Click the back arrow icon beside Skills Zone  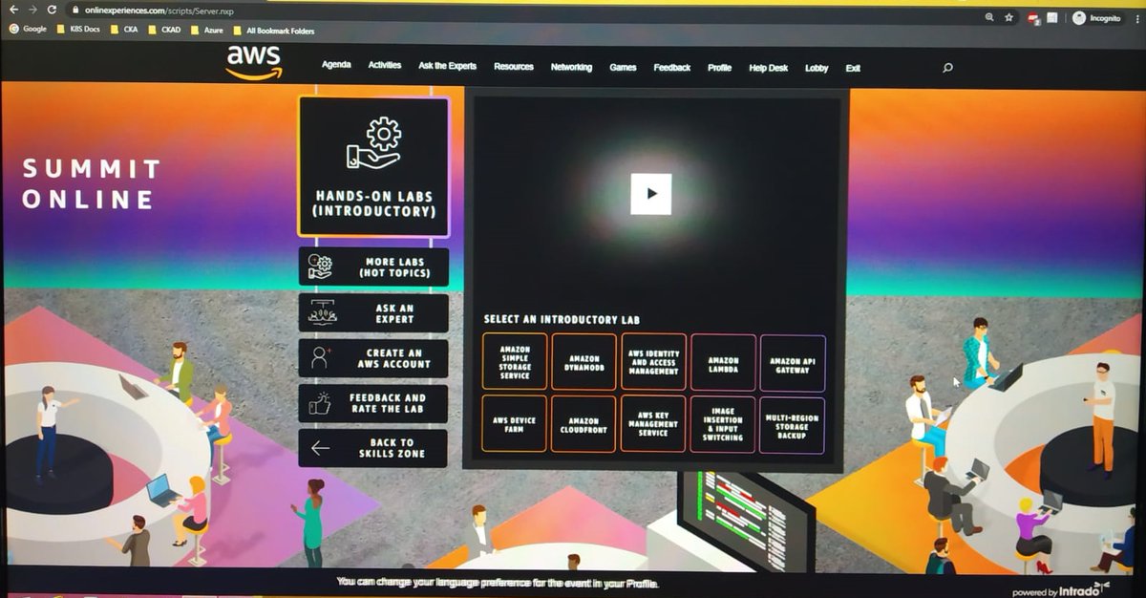(320, 448)
